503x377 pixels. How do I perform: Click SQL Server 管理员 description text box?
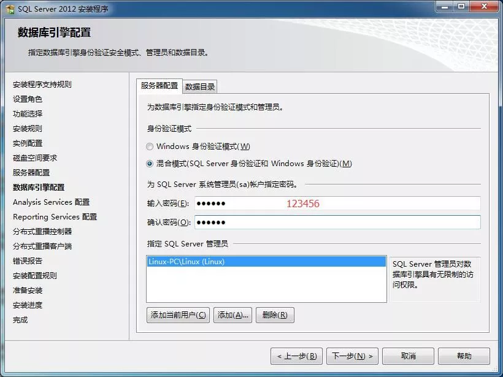click(436, 279)
